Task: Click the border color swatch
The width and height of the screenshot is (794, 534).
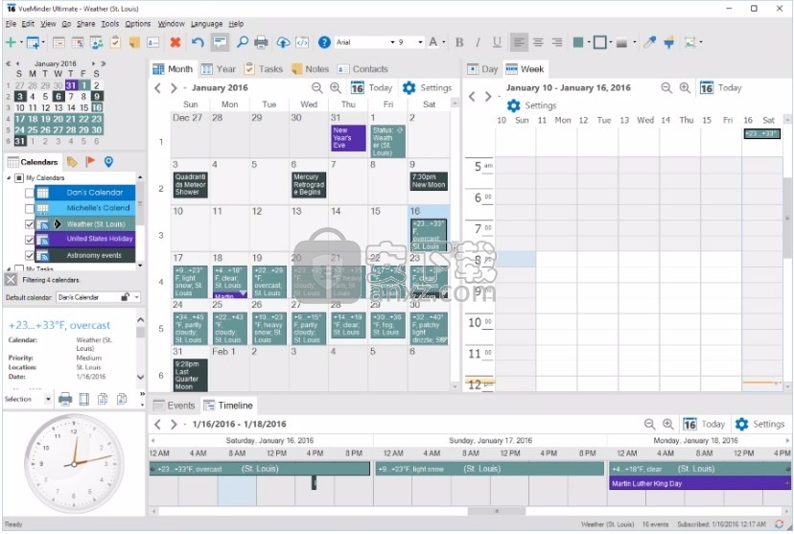Action: [x=599, y=42]
